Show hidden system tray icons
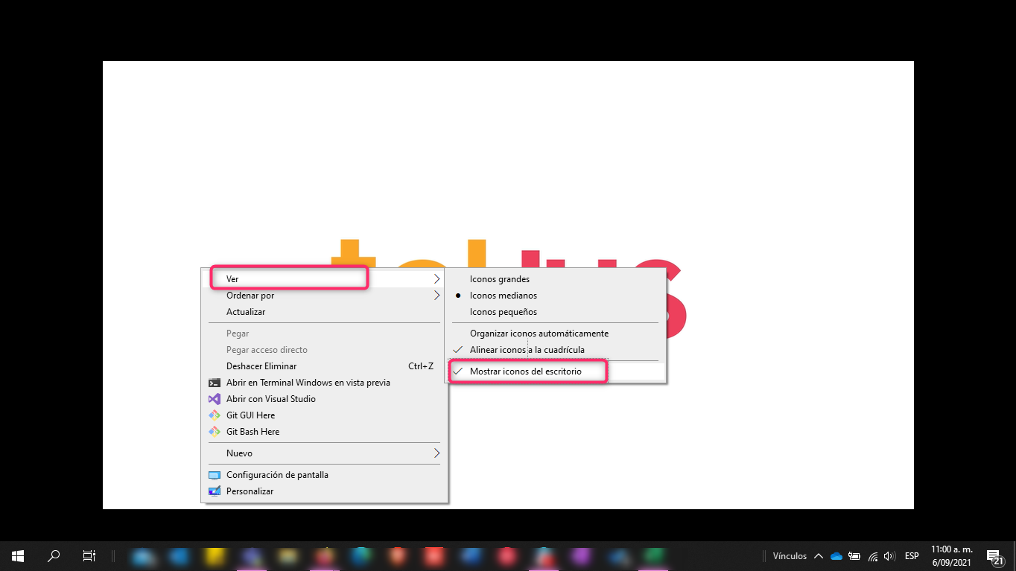Viewport: 1016px width, 571px height. 819,556
